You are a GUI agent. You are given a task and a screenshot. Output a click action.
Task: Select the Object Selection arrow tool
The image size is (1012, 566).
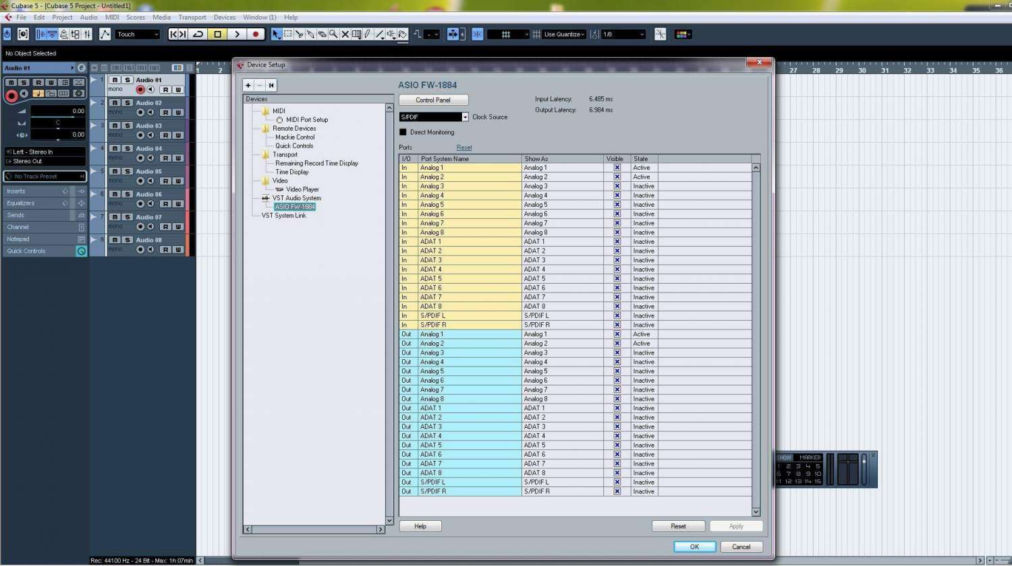(x=276, y=34)
